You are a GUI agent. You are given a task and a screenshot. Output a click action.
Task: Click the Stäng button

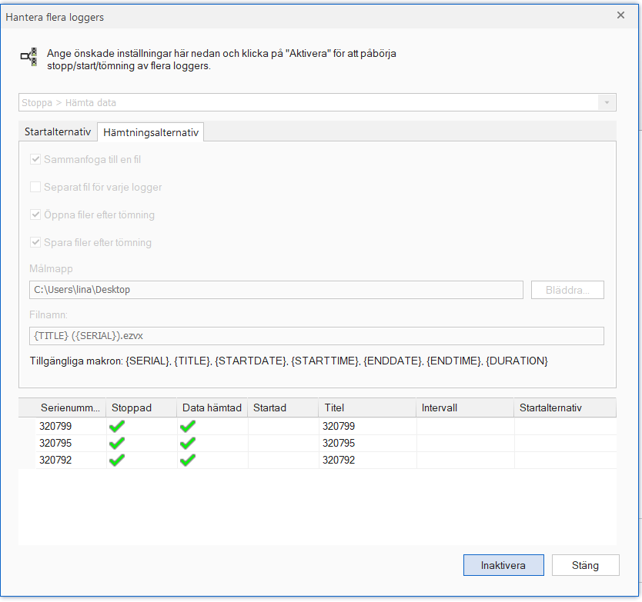[586, 565]
